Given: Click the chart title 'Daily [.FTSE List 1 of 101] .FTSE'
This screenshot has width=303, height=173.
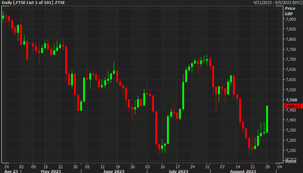Looking at the screenshot, I should click(x=34, y=3).
